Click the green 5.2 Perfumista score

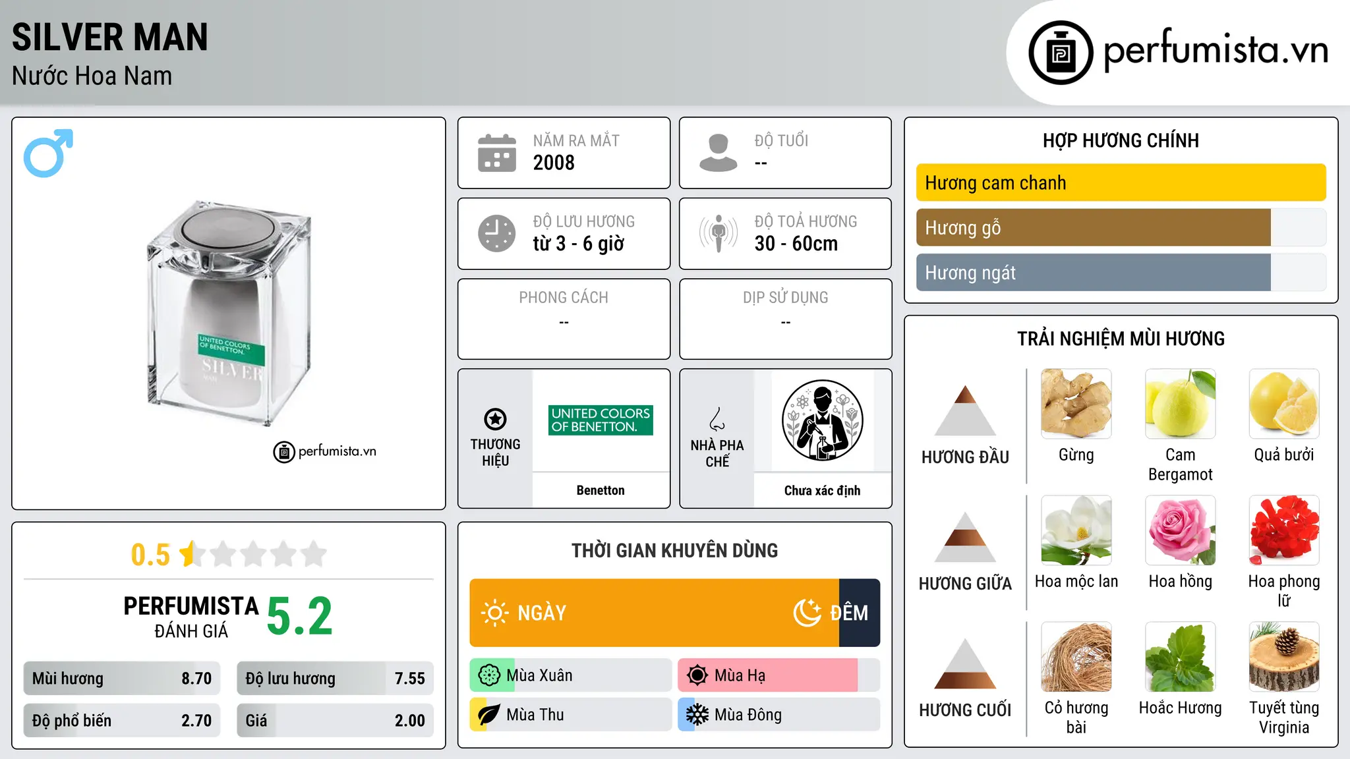click(x=300, y=617)
